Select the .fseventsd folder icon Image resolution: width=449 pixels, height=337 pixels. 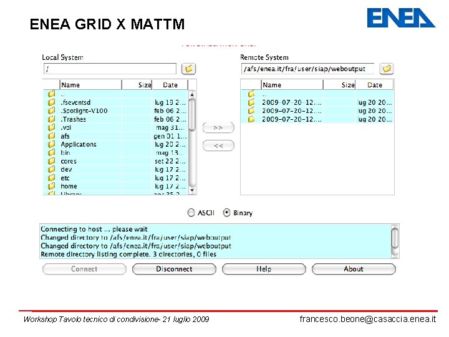click(52, 102)
